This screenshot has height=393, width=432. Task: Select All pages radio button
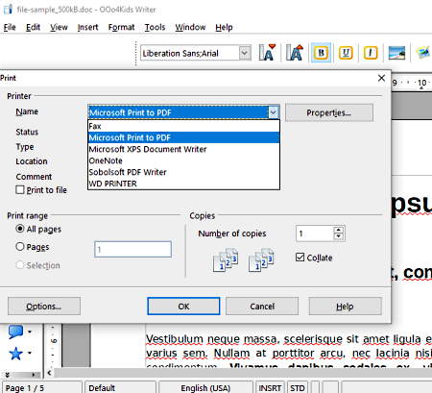tap(20, 229)
